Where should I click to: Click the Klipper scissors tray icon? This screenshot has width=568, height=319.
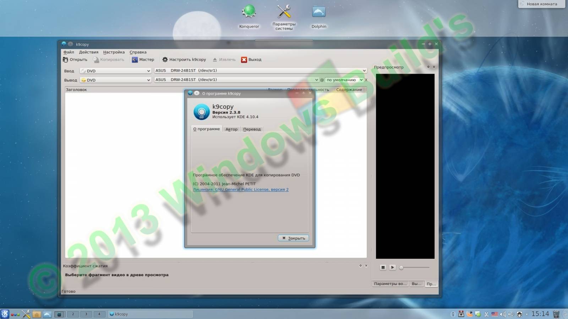pyautogui.click(x=486, y=314)
